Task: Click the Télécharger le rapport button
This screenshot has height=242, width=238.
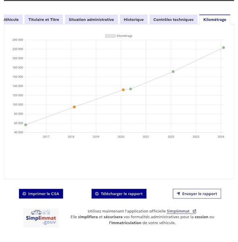Action: pyautogui.click(x=119, y=194)
